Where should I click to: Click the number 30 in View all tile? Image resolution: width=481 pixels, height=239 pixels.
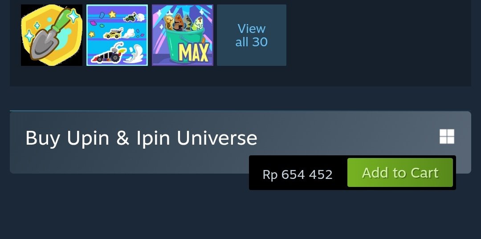click(260, 42)
